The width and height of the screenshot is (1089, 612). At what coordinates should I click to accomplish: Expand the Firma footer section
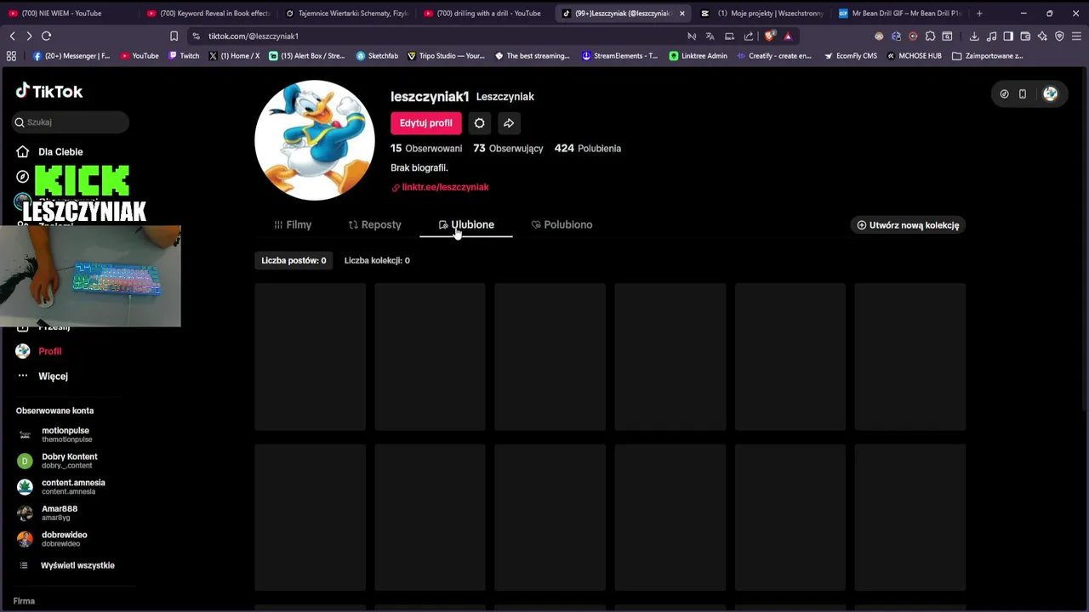[x=24, y=601]
